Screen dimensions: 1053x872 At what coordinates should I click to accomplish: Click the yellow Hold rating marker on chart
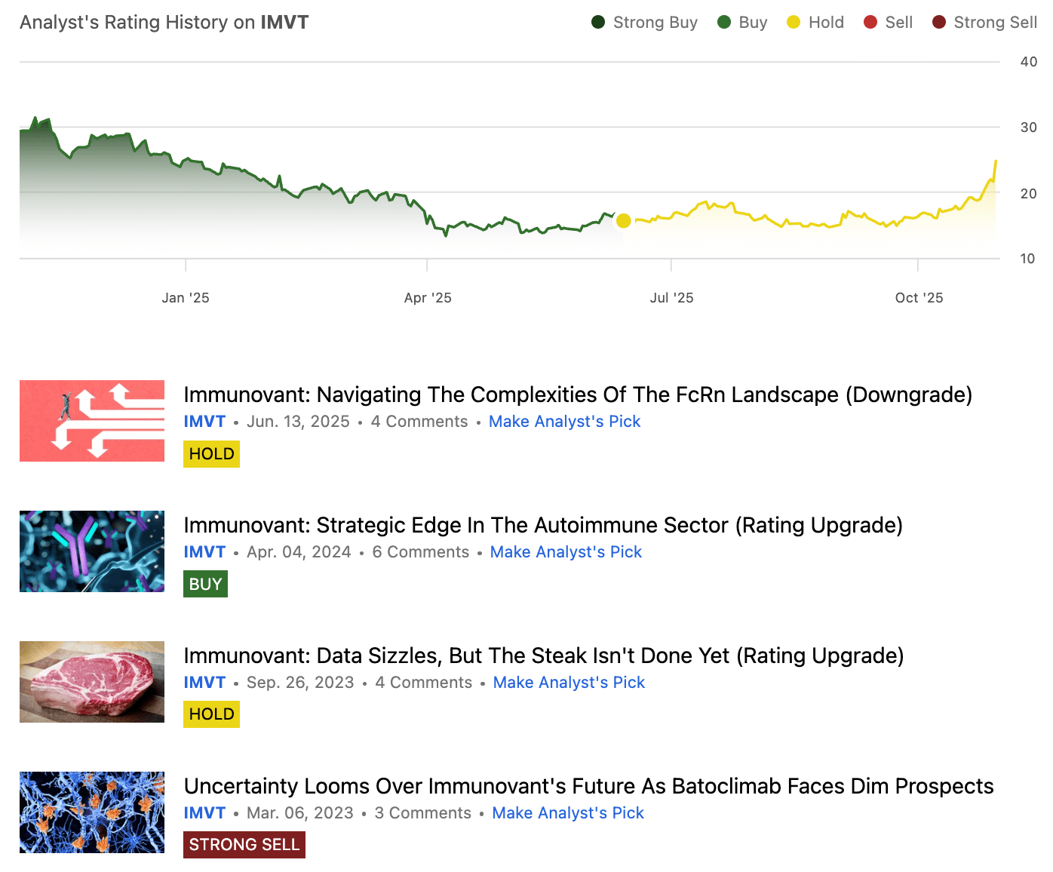click(x=624, y=220)
